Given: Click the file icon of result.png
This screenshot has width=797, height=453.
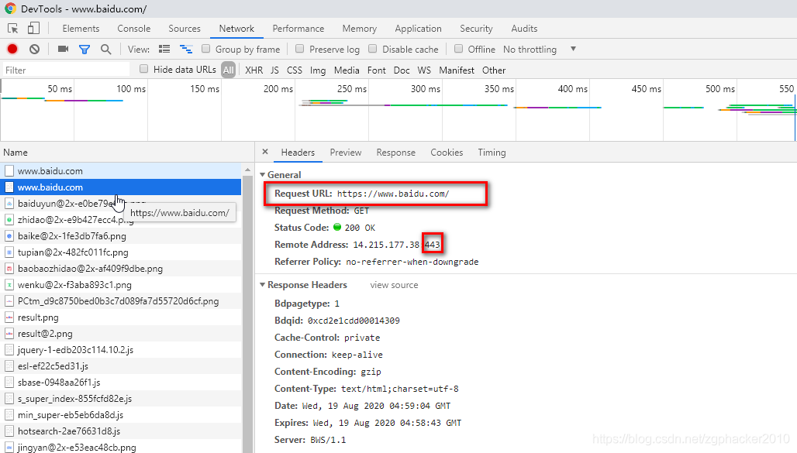Looking at the screenshot, I should 9,317.
